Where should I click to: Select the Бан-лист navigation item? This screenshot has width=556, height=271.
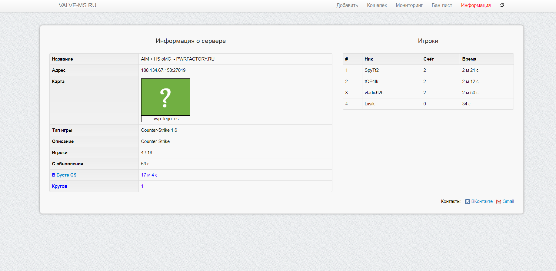click(x=442, y=5)
